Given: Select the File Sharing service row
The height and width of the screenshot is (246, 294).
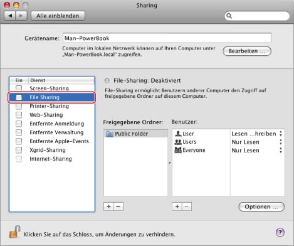Looking at the screenshot, I should click(x=52, y=97).
